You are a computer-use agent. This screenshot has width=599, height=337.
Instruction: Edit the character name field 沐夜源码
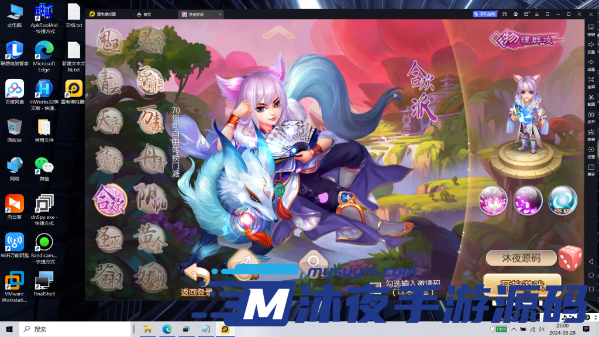[x=521, y=258]
